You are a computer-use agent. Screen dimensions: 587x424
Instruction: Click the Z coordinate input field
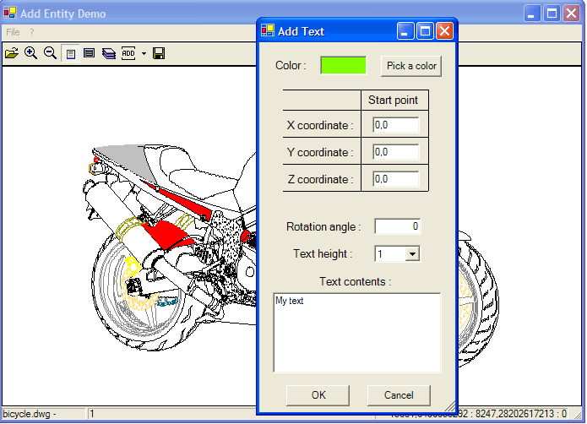point(396,179)
